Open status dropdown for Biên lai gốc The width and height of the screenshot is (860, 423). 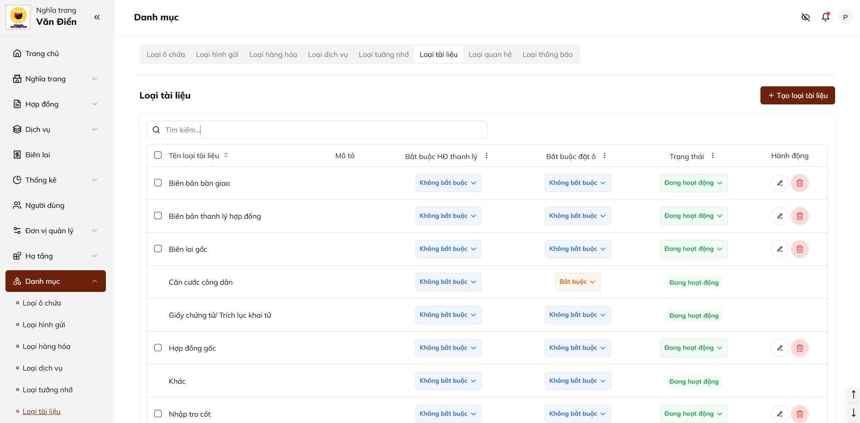[x=693, y=249]
